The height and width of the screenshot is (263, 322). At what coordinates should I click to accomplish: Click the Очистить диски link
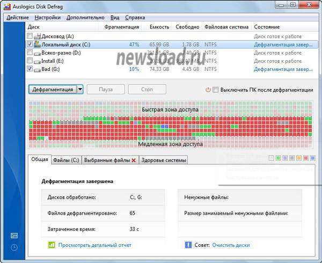(231, 245)
